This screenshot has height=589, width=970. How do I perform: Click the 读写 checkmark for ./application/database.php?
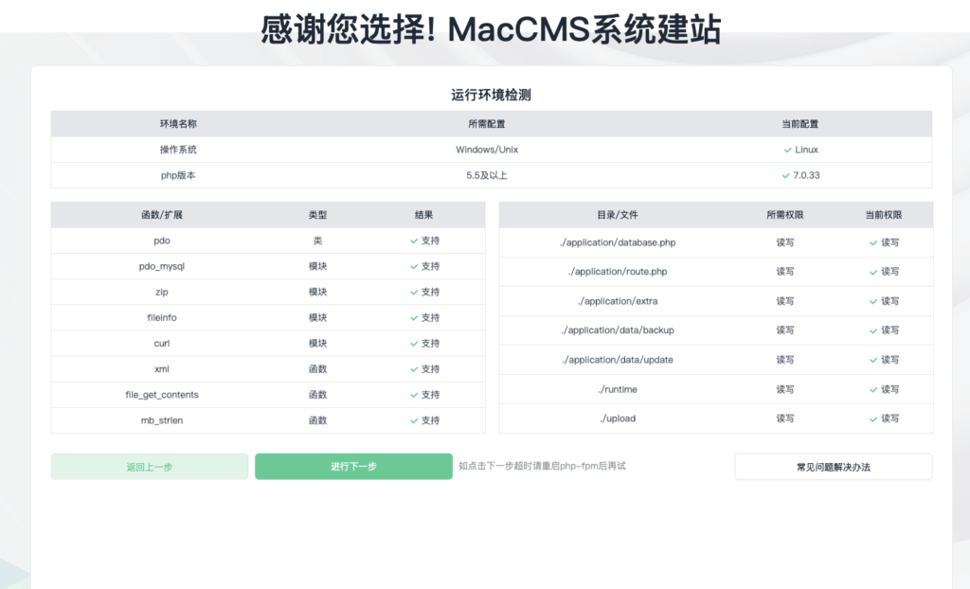[871, 242]
